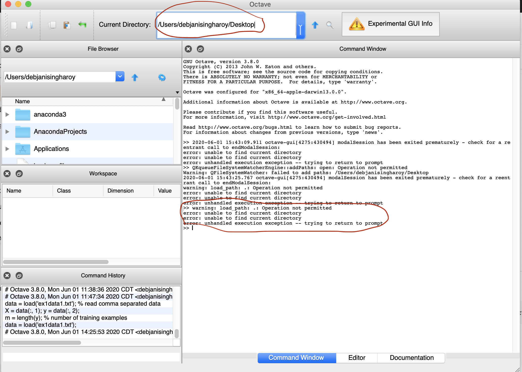Click inside the Current Directory path field
The image size is (522, 372).
point(226,25)
